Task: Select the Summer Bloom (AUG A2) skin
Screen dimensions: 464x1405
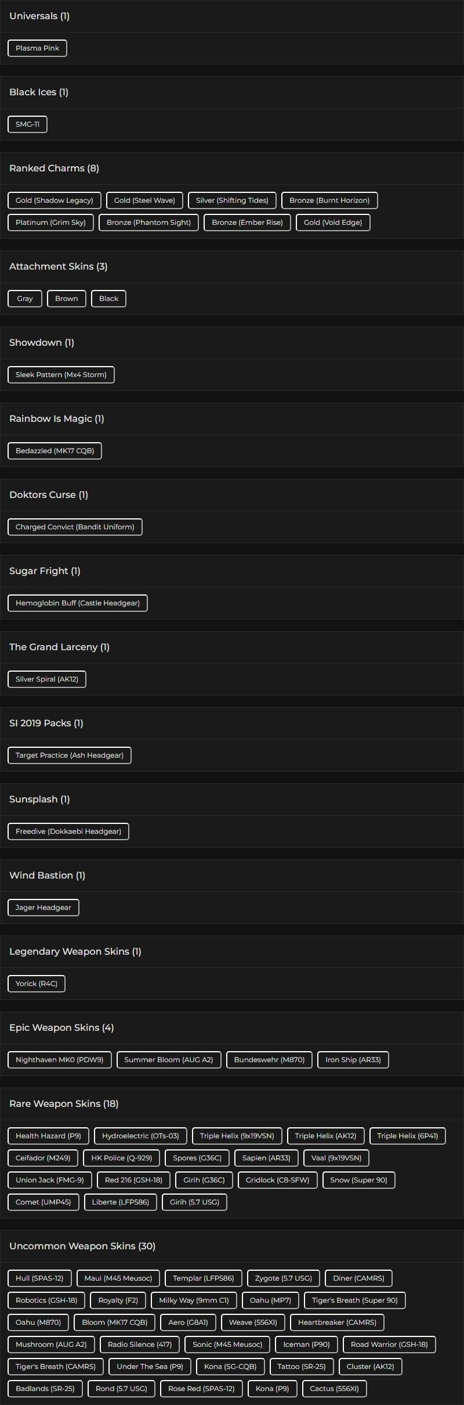Action: pos(169,1060)
